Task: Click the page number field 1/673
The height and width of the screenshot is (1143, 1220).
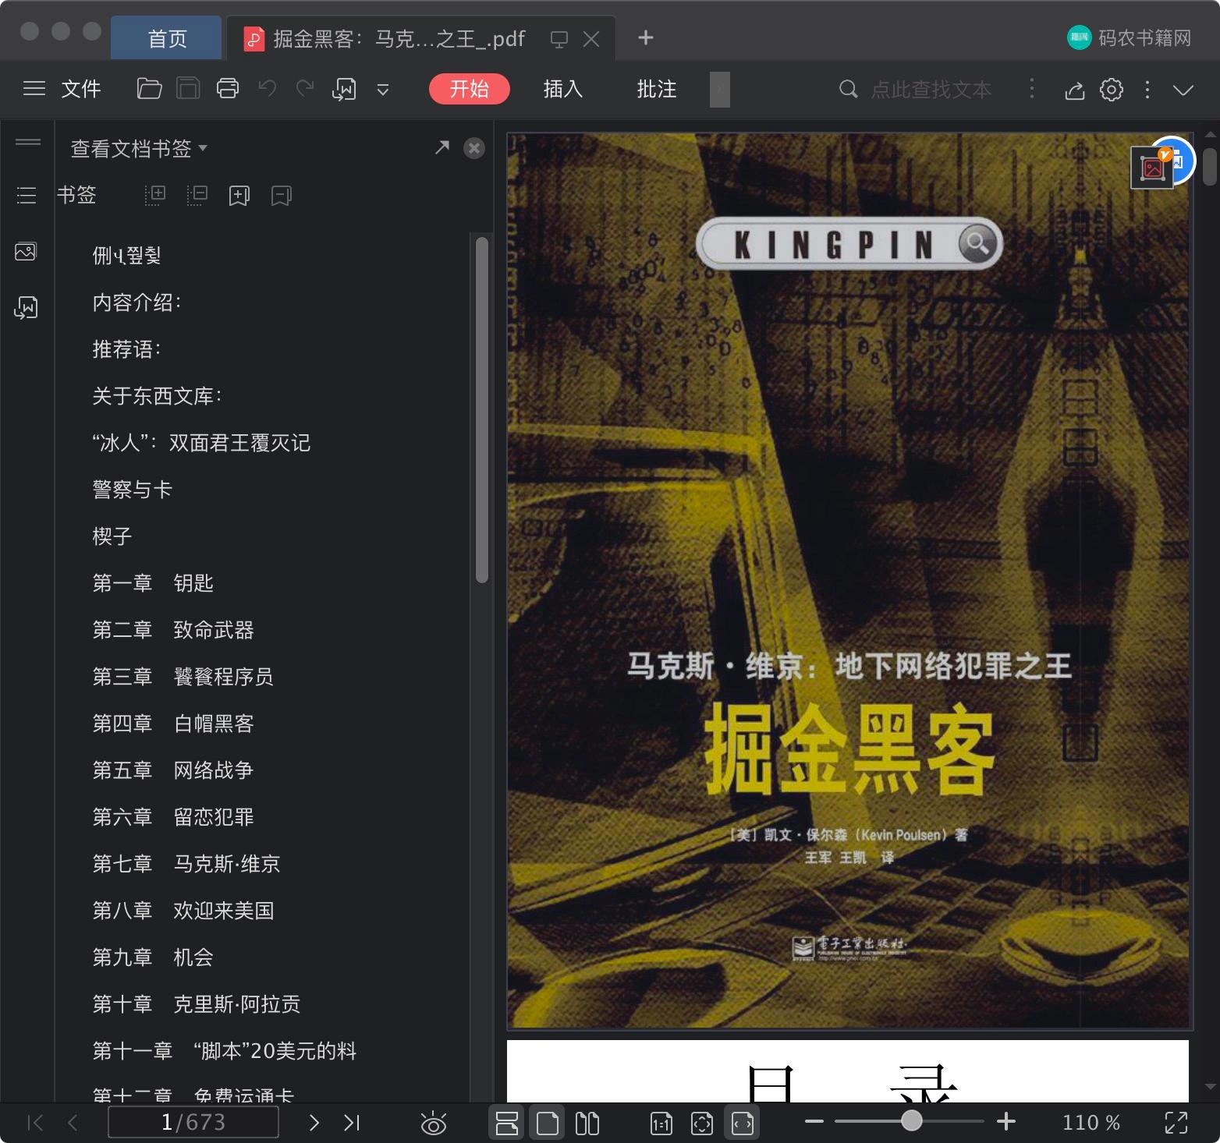Action: [x=193, y=1123]
